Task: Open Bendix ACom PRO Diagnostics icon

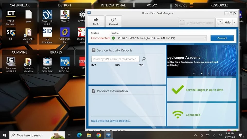Action: click(x=65, y=65)
